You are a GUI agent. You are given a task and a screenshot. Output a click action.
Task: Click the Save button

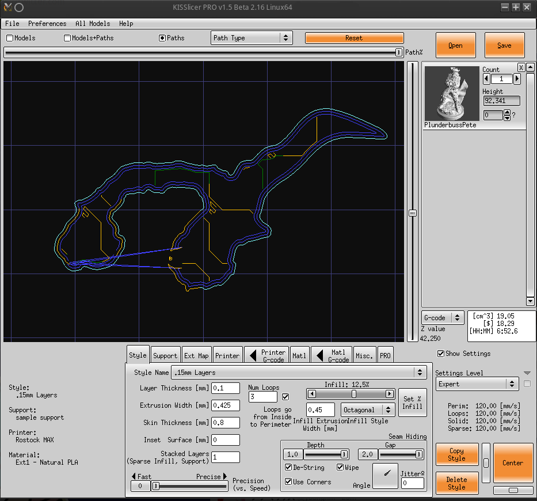[504, 45]
